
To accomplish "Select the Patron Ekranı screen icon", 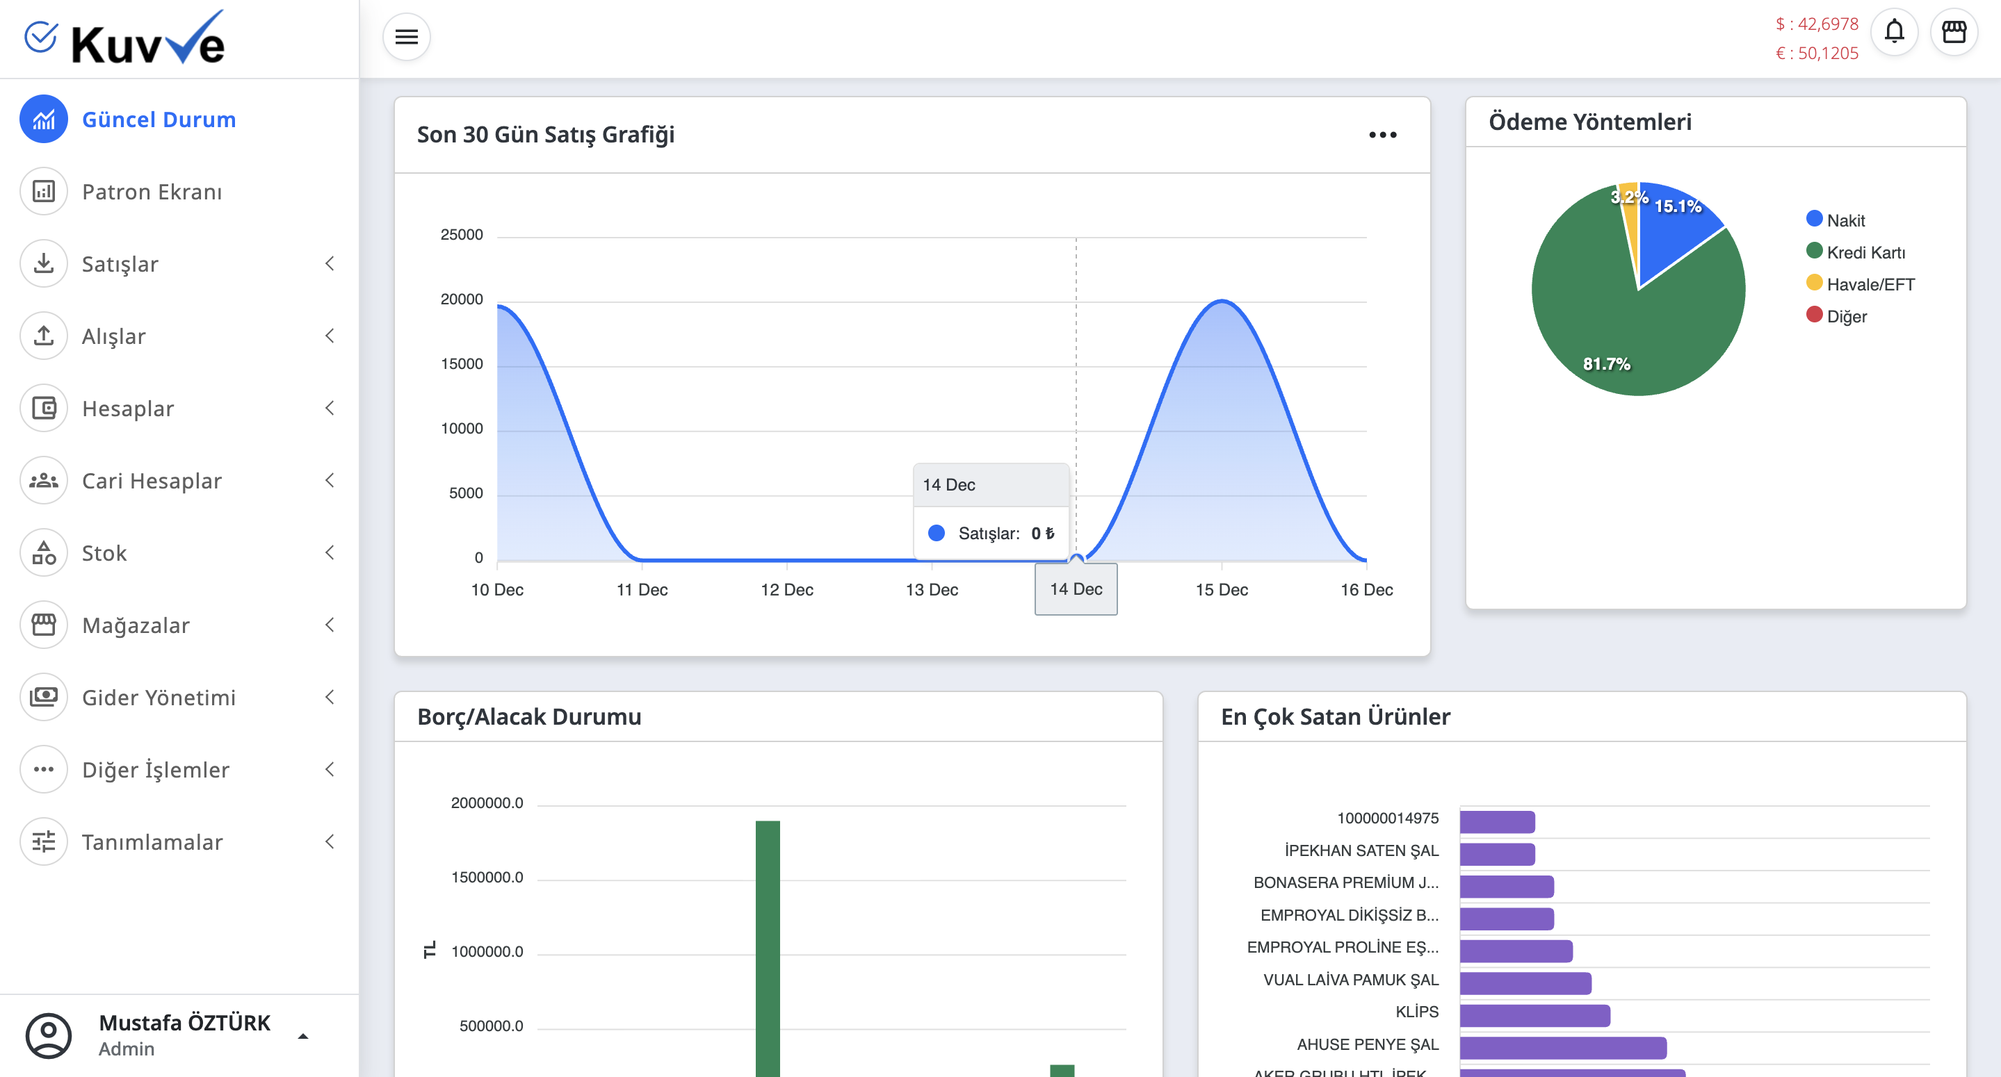I will tap(44, 191).
